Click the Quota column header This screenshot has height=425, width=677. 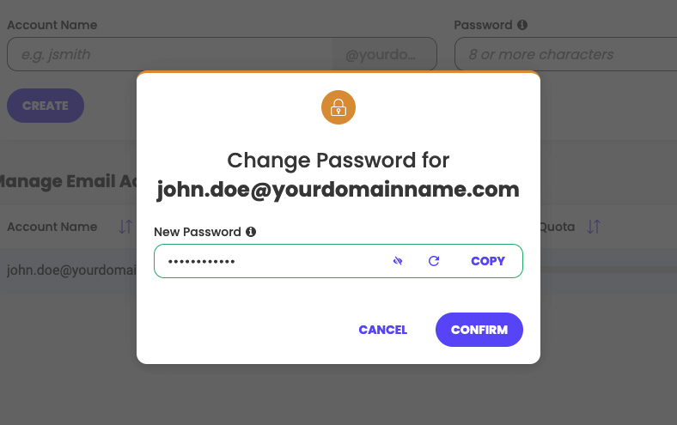pos(558,227)
